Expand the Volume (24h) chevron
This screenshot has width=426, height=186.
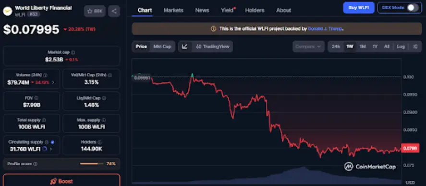click(x=53, y=82)
